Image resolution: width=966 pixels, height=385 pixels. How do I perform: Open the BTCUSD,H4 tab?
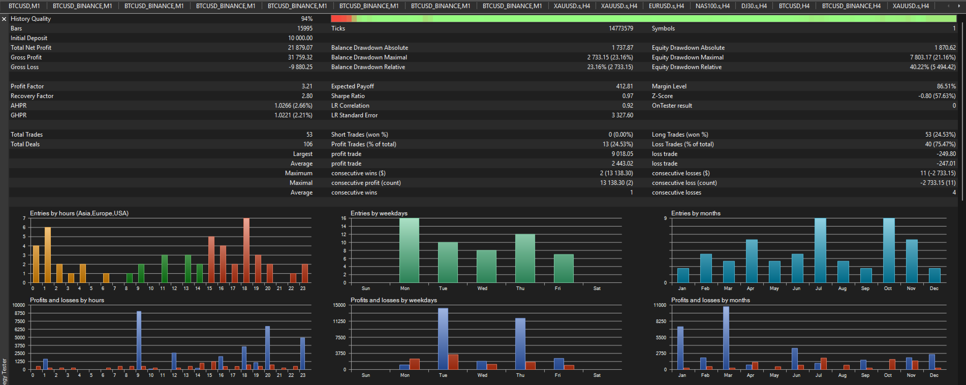[x=794, y=6]
